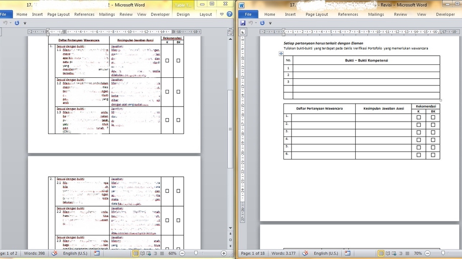
Task: Click Words: 3.177 count in right status bar
Action: click(x=283, y=253)
